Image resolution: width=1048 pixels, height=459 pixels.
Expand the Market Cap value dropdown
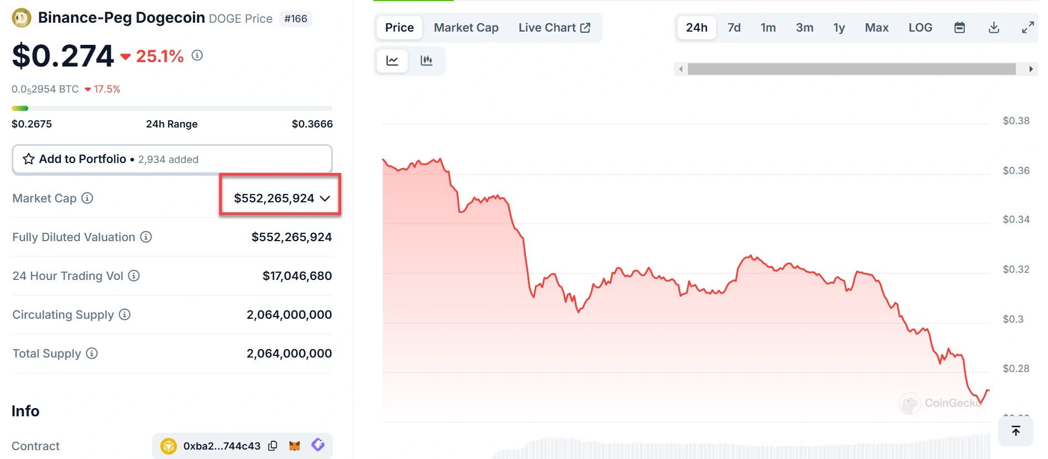pyautogui.click(x=325, y=198)
